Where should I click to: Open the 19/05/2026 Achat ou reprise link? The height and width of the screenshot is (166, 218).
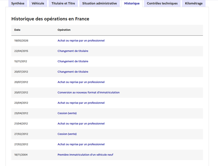click(81, 41)
